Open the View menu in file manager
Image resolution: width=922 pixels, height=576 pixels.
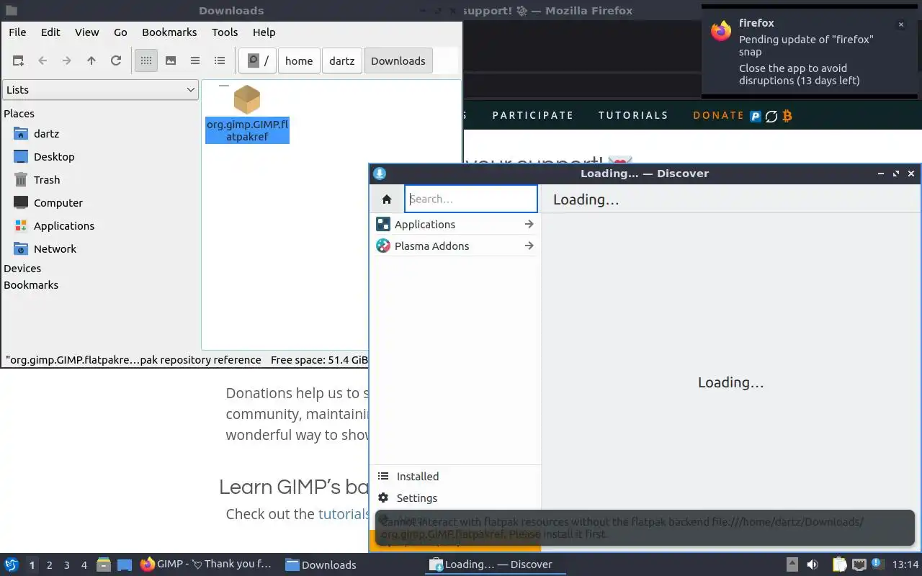(87, 32)
